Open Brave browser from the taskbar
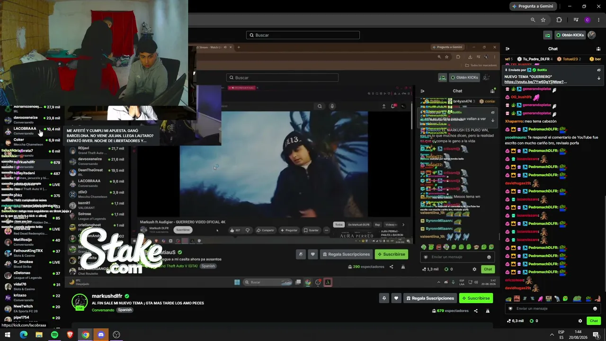This screenshot has width=606, height=341. [70, 335]
